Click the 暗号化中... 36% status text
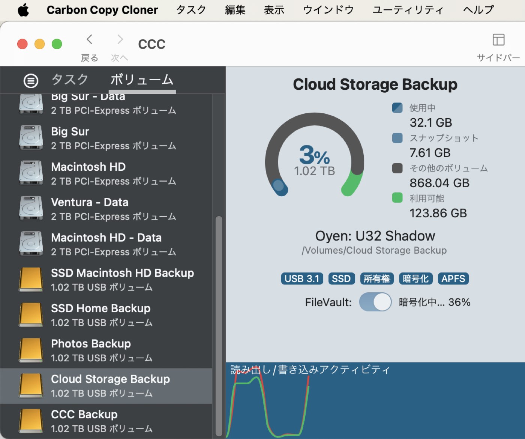The height and width of the screenshot is (439, 525). click(435, 302)
